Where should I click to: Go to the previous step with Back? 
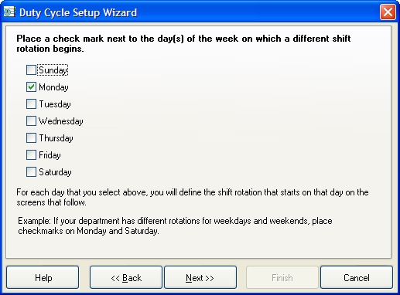click(126, 277)
